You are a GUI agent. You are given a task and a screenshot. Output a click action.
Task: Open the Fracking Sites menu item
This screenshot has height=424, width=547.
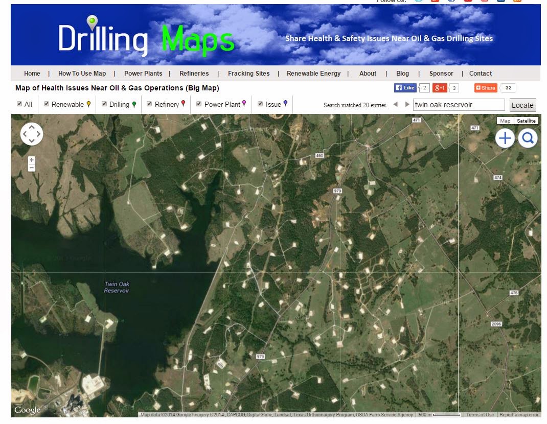248,73
